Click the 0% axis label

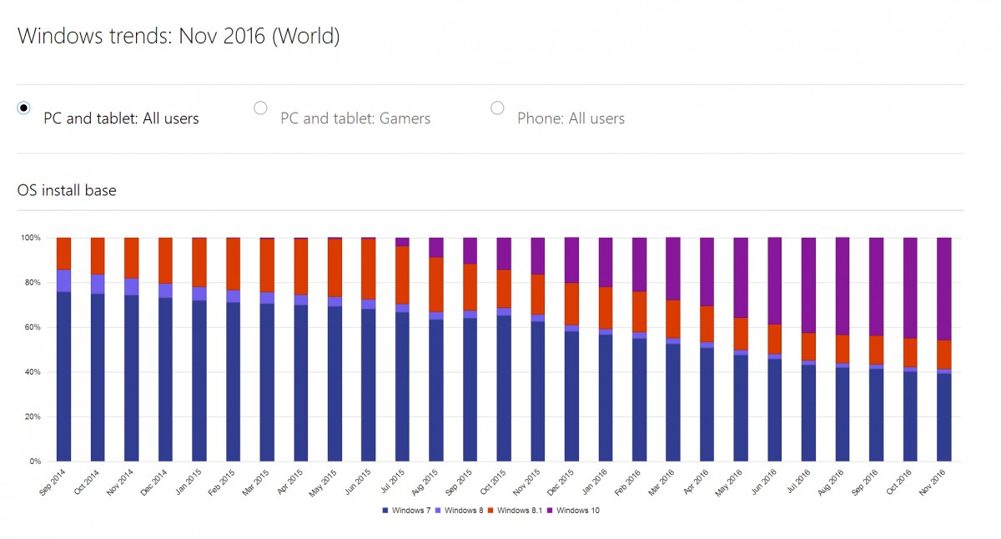click(34, 460)
